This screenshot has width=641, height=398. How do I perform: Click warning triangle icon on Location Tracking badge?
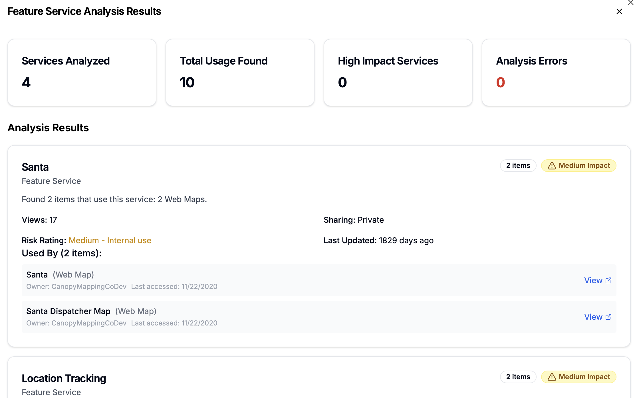[552, 377]
